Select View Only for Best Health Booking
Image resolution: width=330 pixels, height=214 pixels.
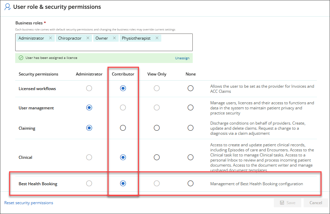(157, 184)
